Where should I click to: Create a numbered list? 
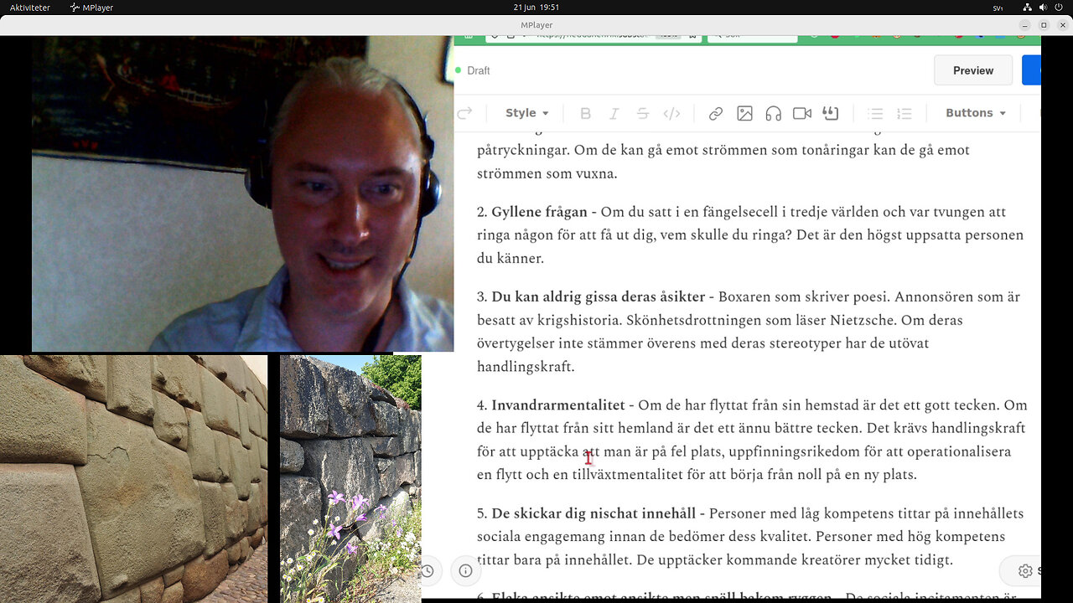tap(904, 113)
